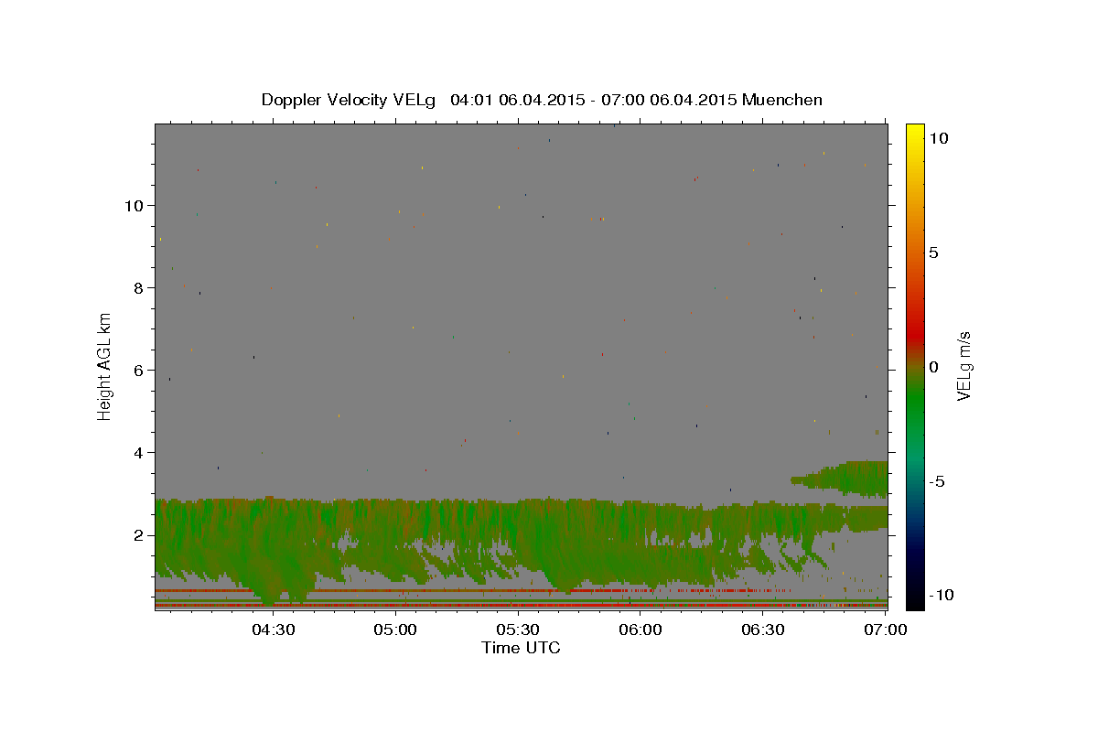Viewport: 1098px width, 732px height.
Task: Click the colorbar tick label -10
Action: pos(943,596)
